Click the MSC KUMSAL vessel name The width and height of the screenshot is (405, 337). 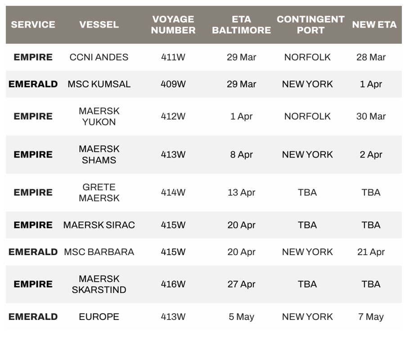point(99,84)
